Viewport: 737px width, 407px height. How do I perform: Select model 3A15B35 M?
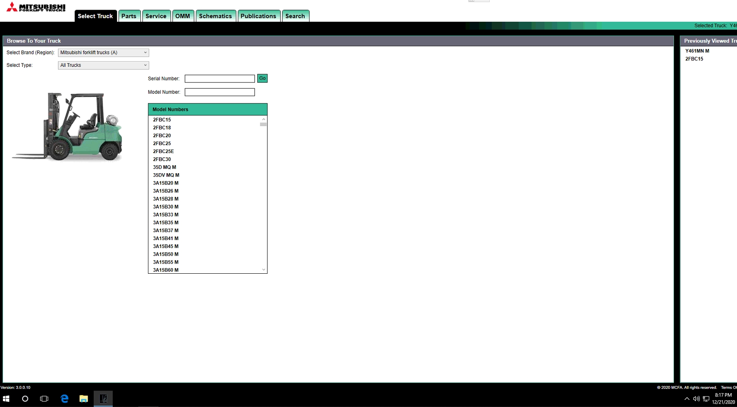[x=166, y=223]
